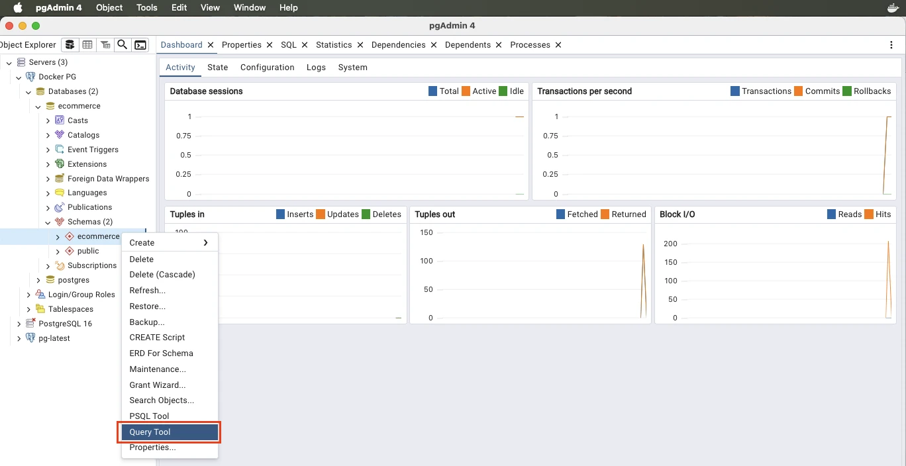Open the Configuration dashboard sub-tab
The image size is (906, 466).
(x=268, y=68)
